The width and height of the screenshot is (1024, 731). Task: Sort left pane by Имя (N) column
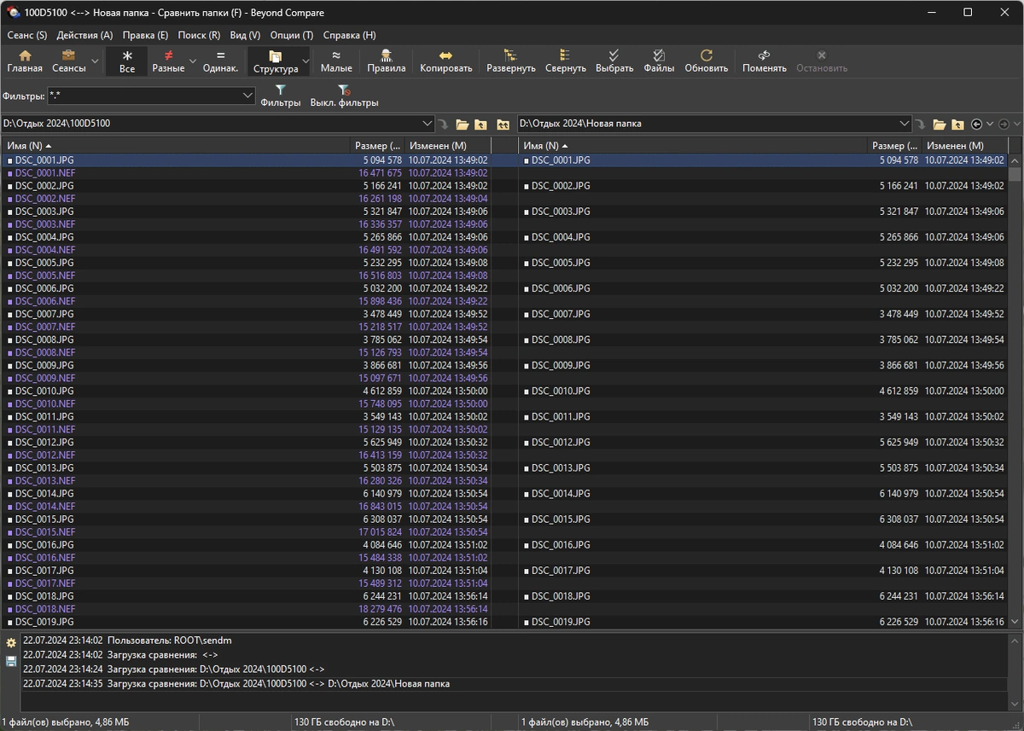(177, 146)
